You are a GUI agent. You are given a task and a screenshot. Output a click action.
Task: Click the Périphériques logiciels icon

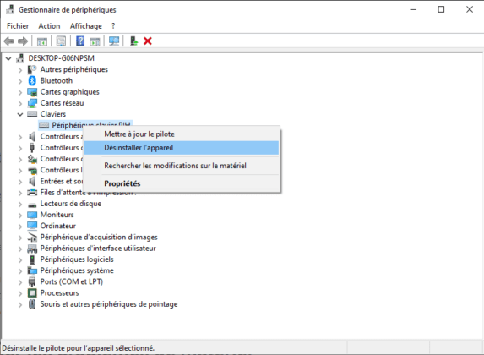point(32,259)
